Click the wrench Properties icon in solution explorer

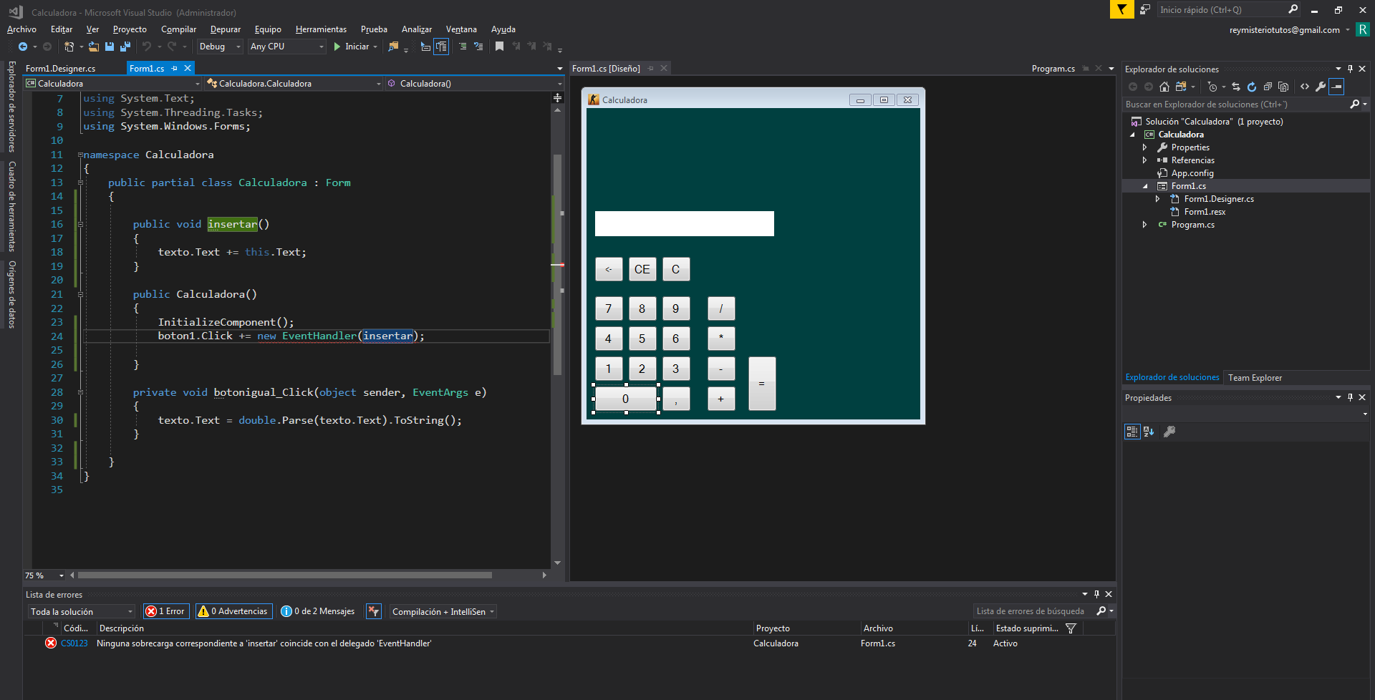click(x=1321, y=87)
